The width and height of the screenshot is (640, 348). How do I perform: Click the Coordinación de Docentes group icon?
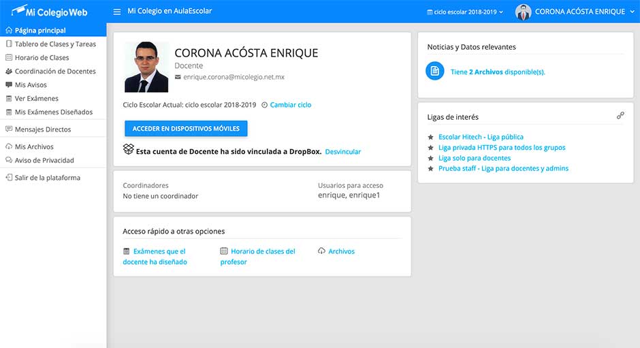click(9, 71)
